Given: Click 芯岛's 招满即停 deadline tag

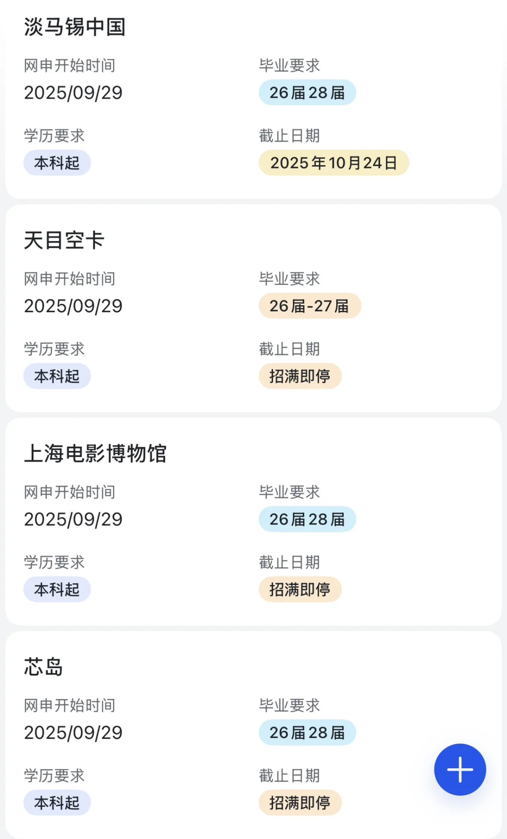Looking at the screenshot, I should 300,803.
